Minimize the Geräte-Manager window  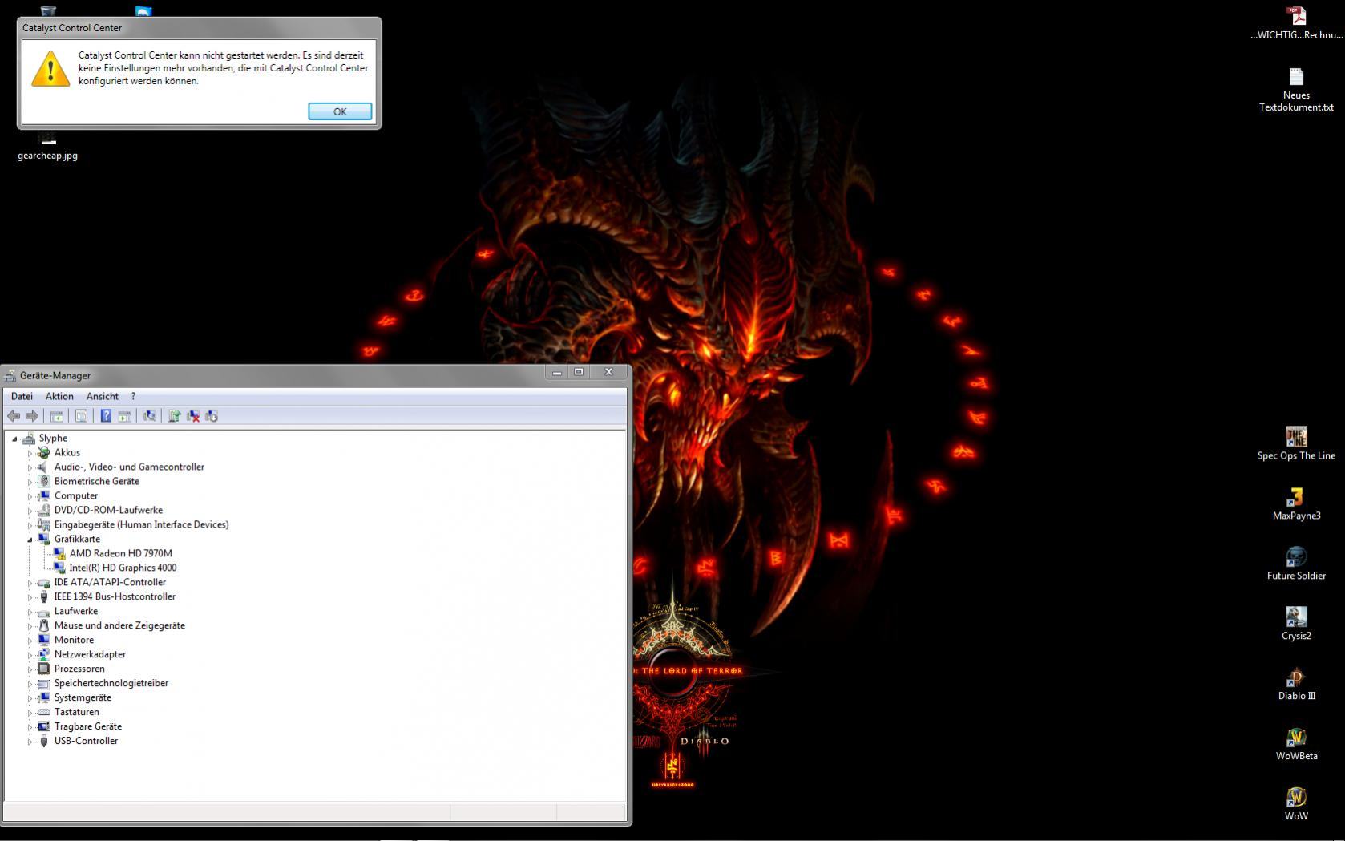point(557,372)
